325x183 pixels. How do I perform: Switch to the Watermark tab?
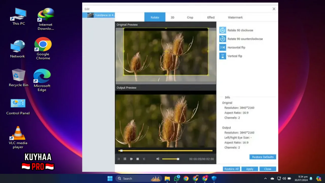(x=235, y=17)
